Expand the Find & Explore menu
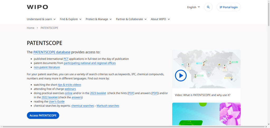The height and width of the screenshot is (128, 270). (71, 19)
